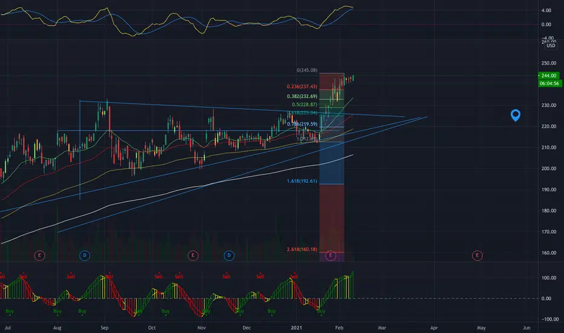Screen dimensions: 564x333
Task: Click the Buy signal label in late January
Action: click(x=321, y=311)
